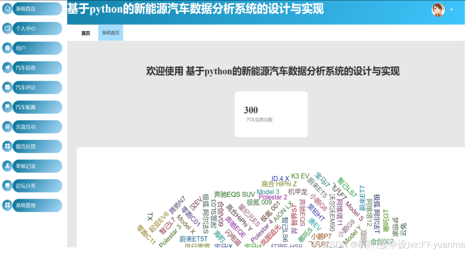Click the person icon beside 举报记录
This screenshot has height=253, width=466.
point(7,166)
